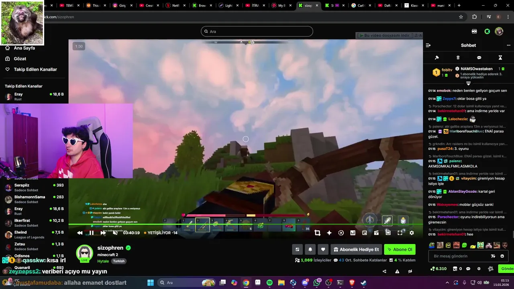
Task: Open the emoji smiley picker in the message box
Action: coord(502,256)
